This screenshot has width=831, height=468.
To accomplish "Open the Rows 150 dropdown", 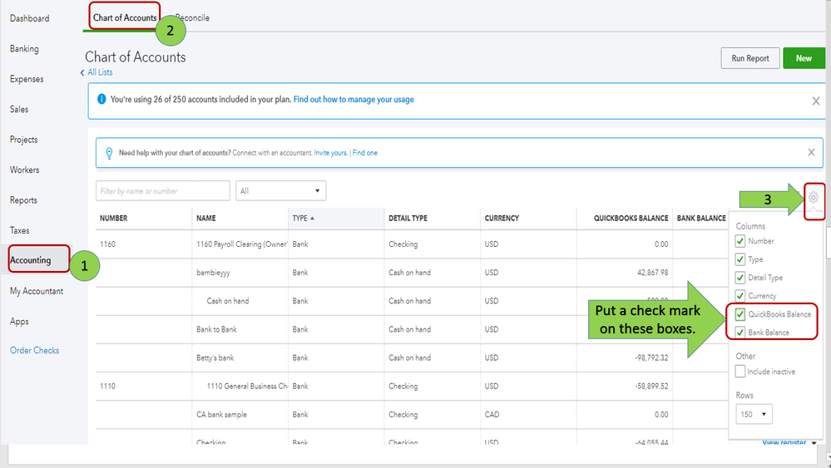I will coord(754,414).
